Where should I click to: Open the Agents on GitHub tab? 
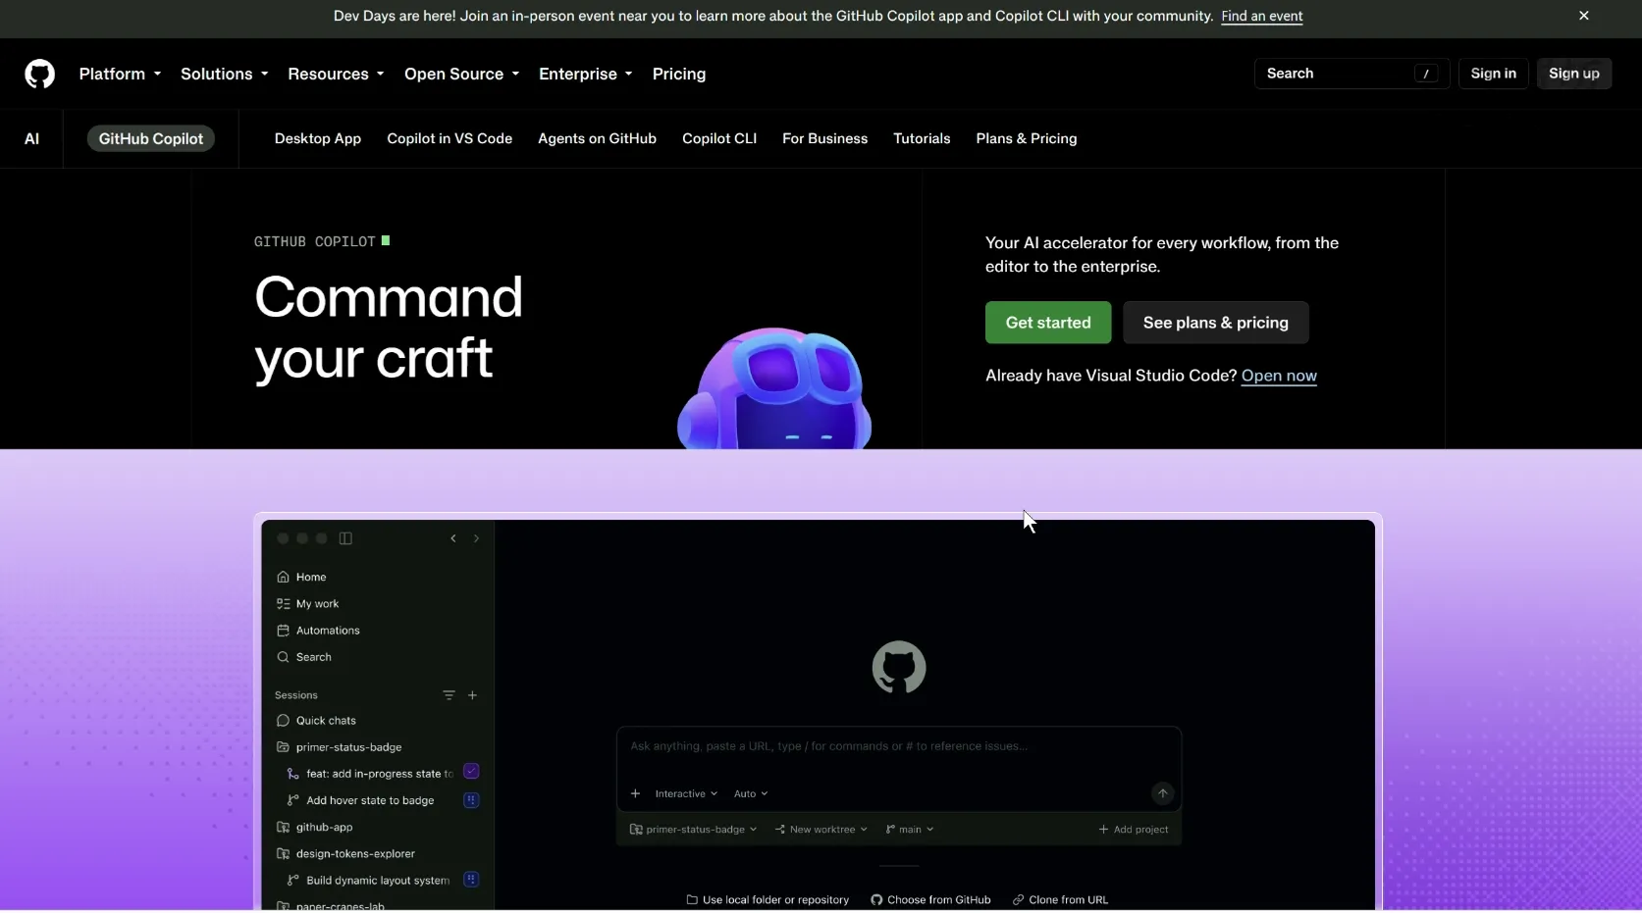[x=597, y=139]
